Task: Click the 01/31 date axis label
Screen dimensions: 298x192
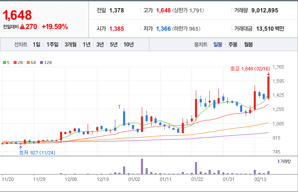Action: coord(229,179)
